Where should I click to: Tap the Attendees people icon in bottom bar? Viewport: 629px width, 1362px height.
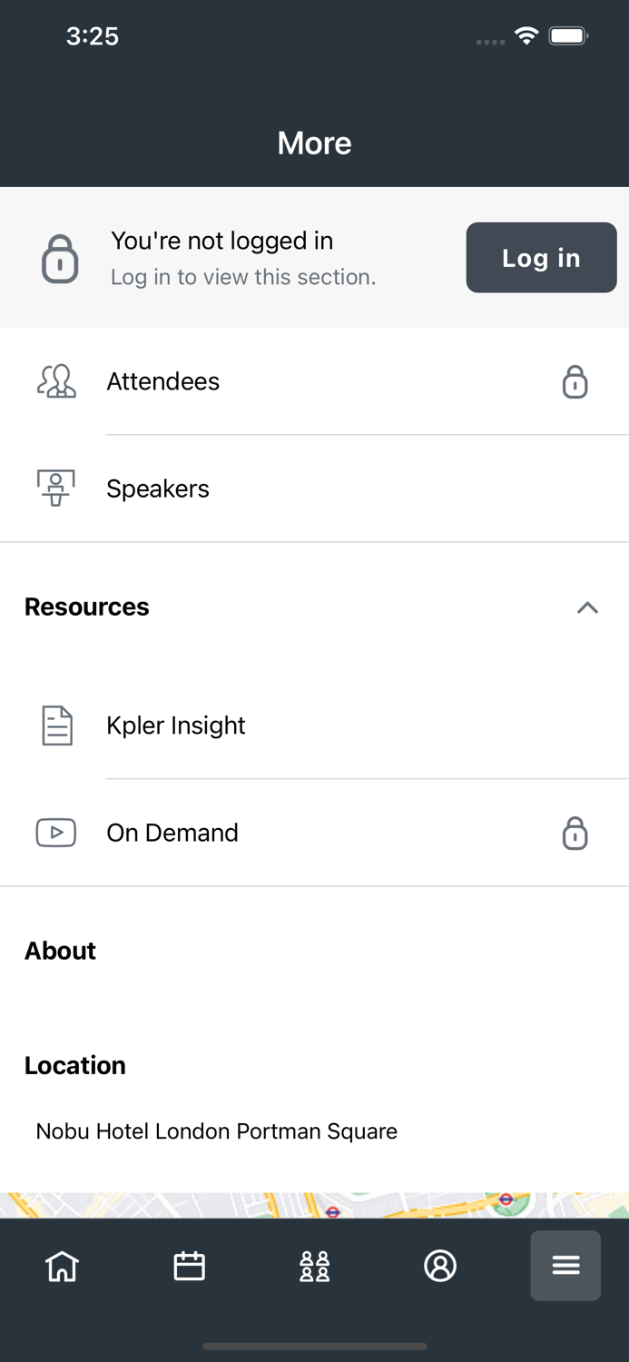point(314,1265)
